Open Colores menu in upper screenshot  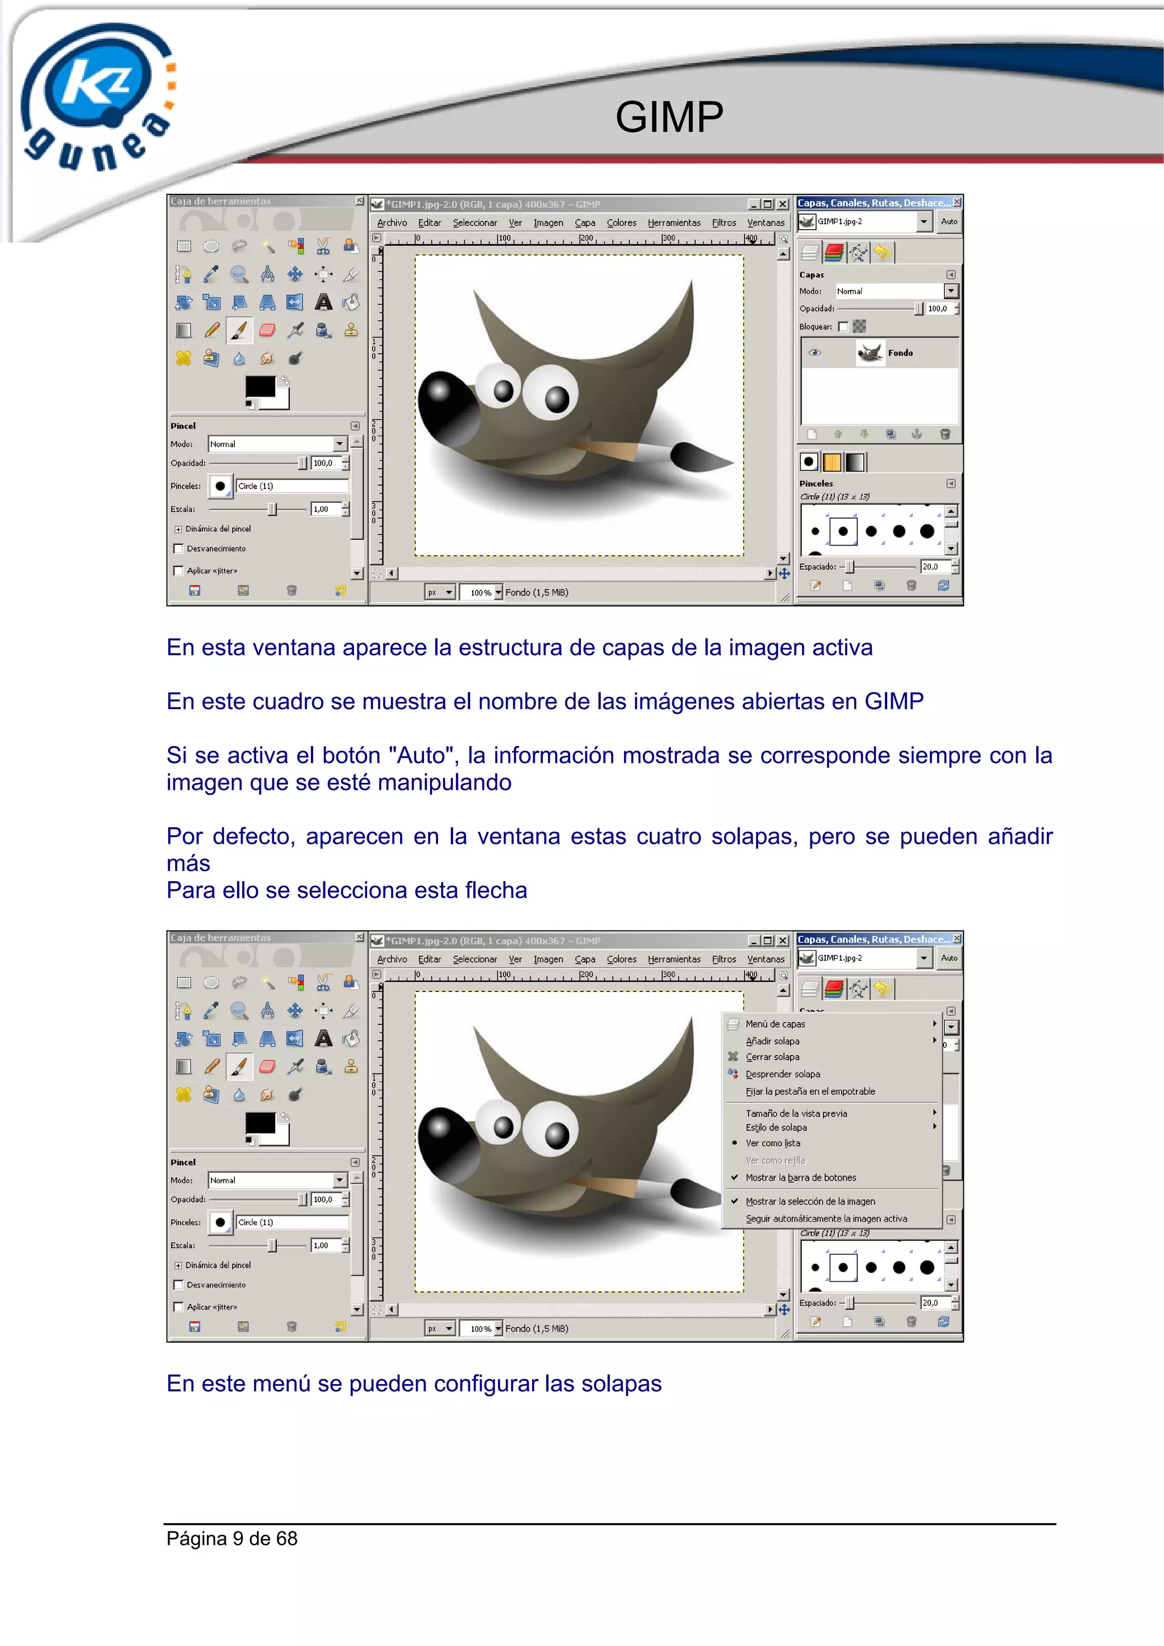pos(621,223)
